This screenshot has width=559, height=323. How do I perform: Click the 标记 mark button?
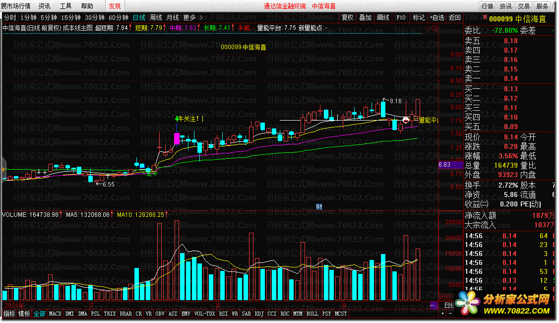(x=419, y=17)
